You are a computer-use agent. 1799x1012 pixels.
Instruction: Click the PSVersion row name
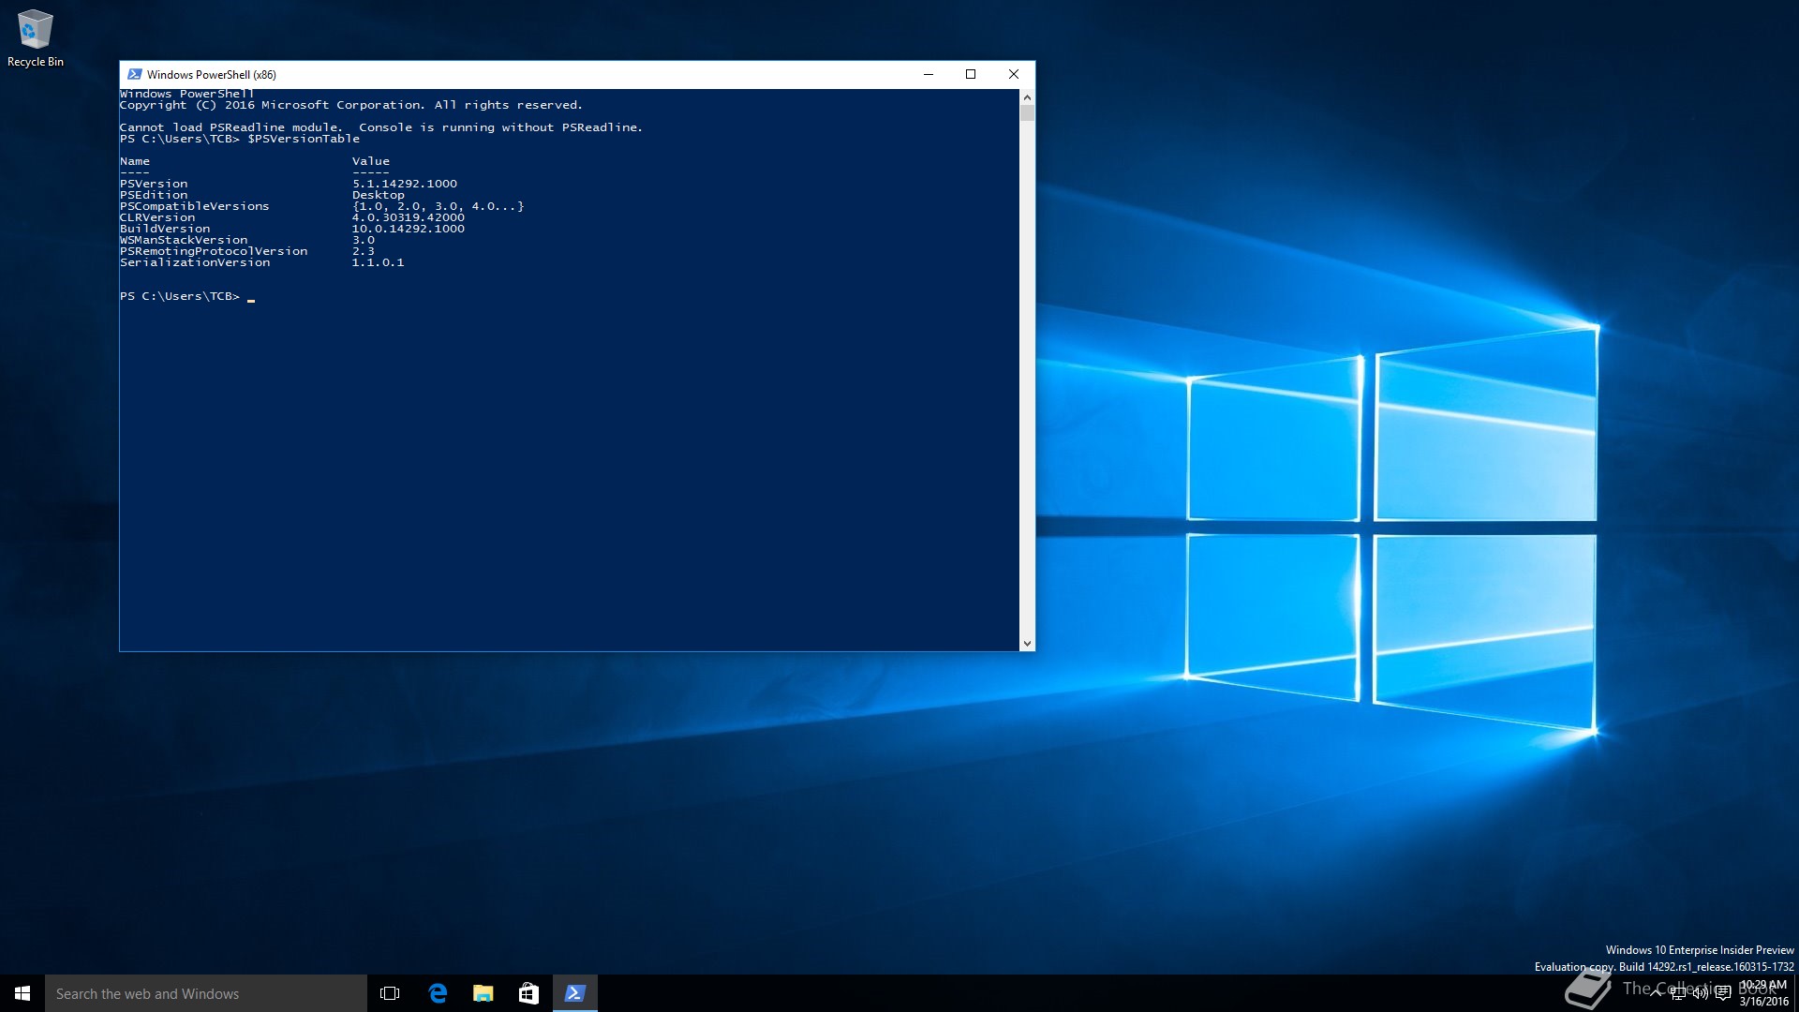point(154,184)
